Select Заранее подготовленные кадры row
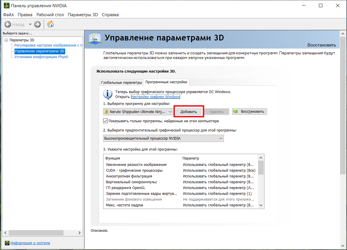 180,193
